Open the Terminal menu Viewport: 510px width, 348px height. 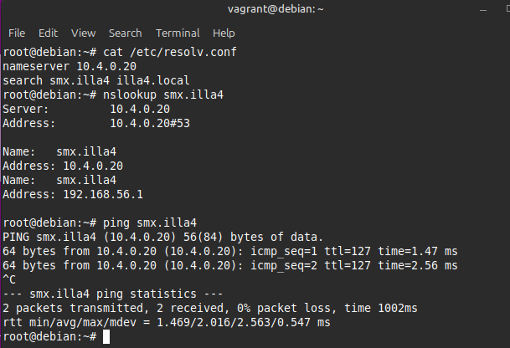point(178,33)
